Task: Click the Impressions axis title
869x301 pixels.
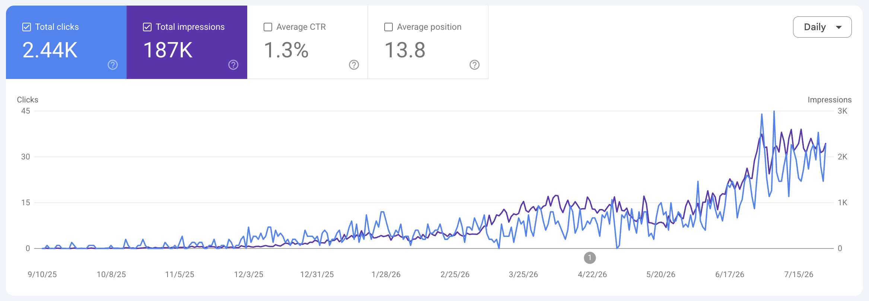Action: pyautogui.click(x=830, y=100)
